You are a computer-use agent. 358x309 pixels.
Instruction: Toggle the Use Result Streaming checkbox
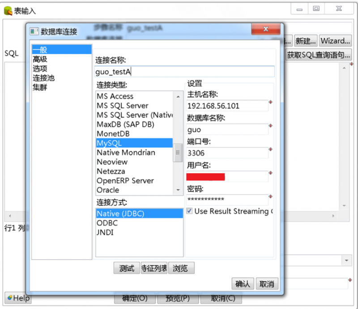[191, 211]
